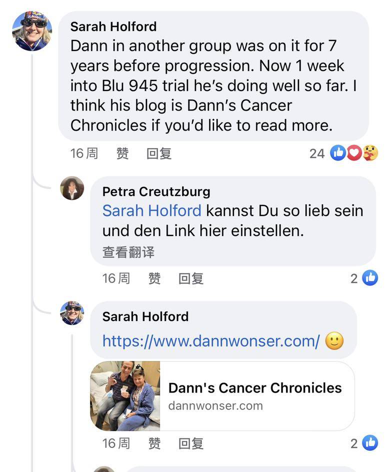
Task: Open Petra Creutzburg's name link
Action: click(x=156, y=191)
